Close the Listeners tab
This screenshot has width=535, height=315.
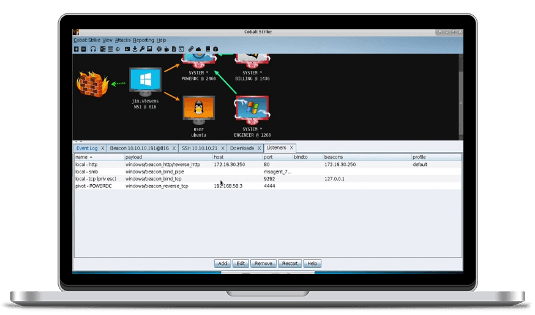[291, 148]
